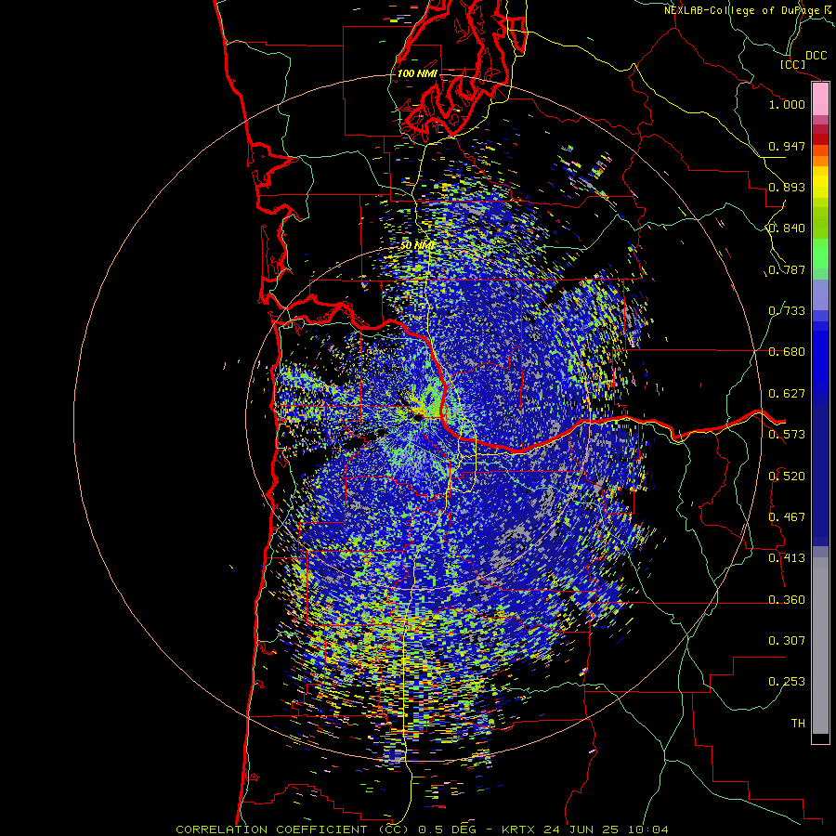The height and width of the screenshot is (836, 836).
Task: Click the 0.413 scale value
Action: tap(787, 558)
